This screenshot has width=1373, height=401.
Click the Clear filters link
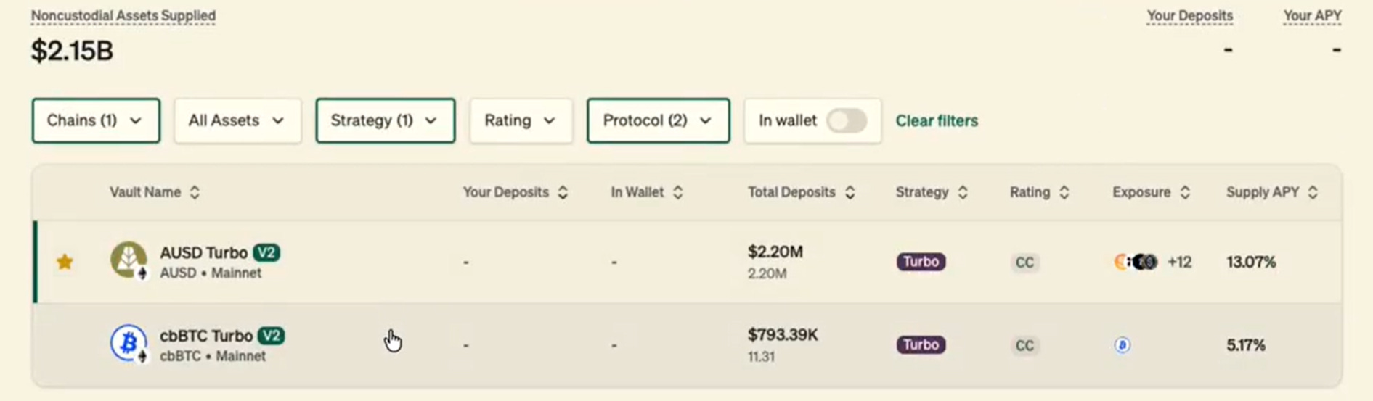937,120
